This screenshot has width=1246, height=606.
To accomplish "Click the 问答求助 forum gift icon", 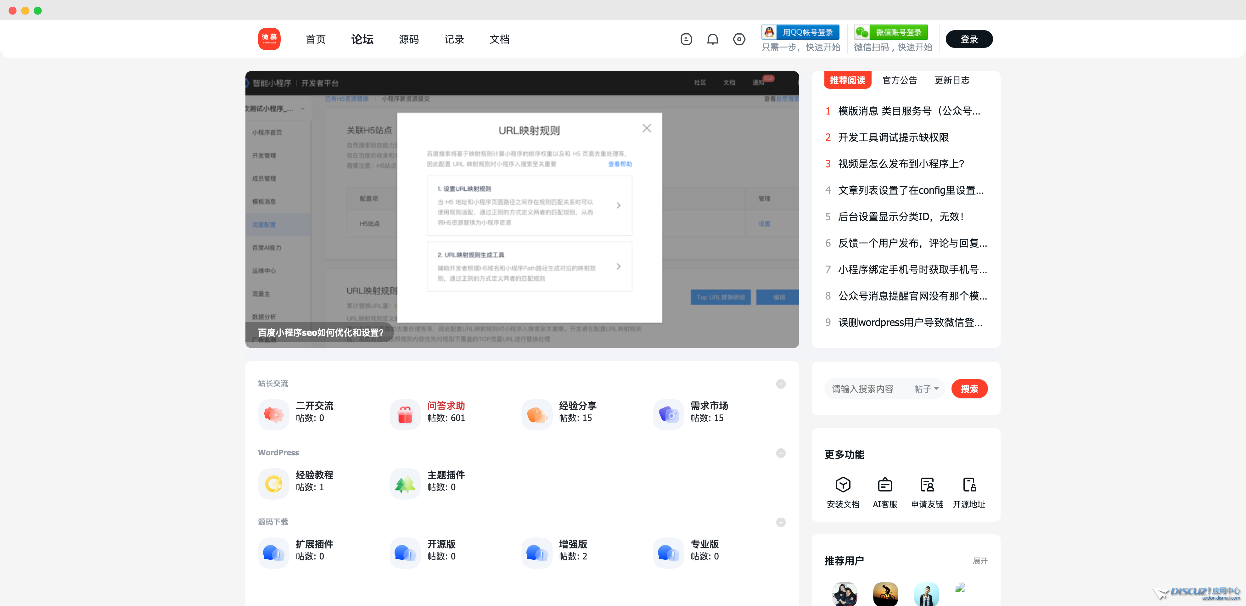I will click(x=405, y=414).
